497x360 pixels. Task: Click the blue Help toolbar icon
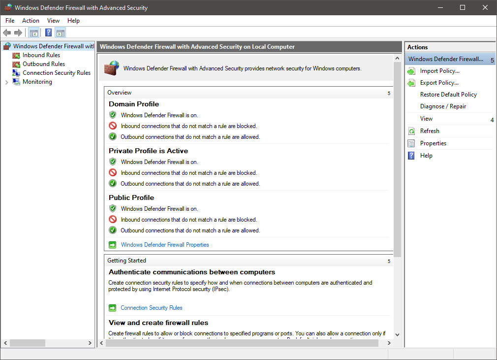click(49, 33)
